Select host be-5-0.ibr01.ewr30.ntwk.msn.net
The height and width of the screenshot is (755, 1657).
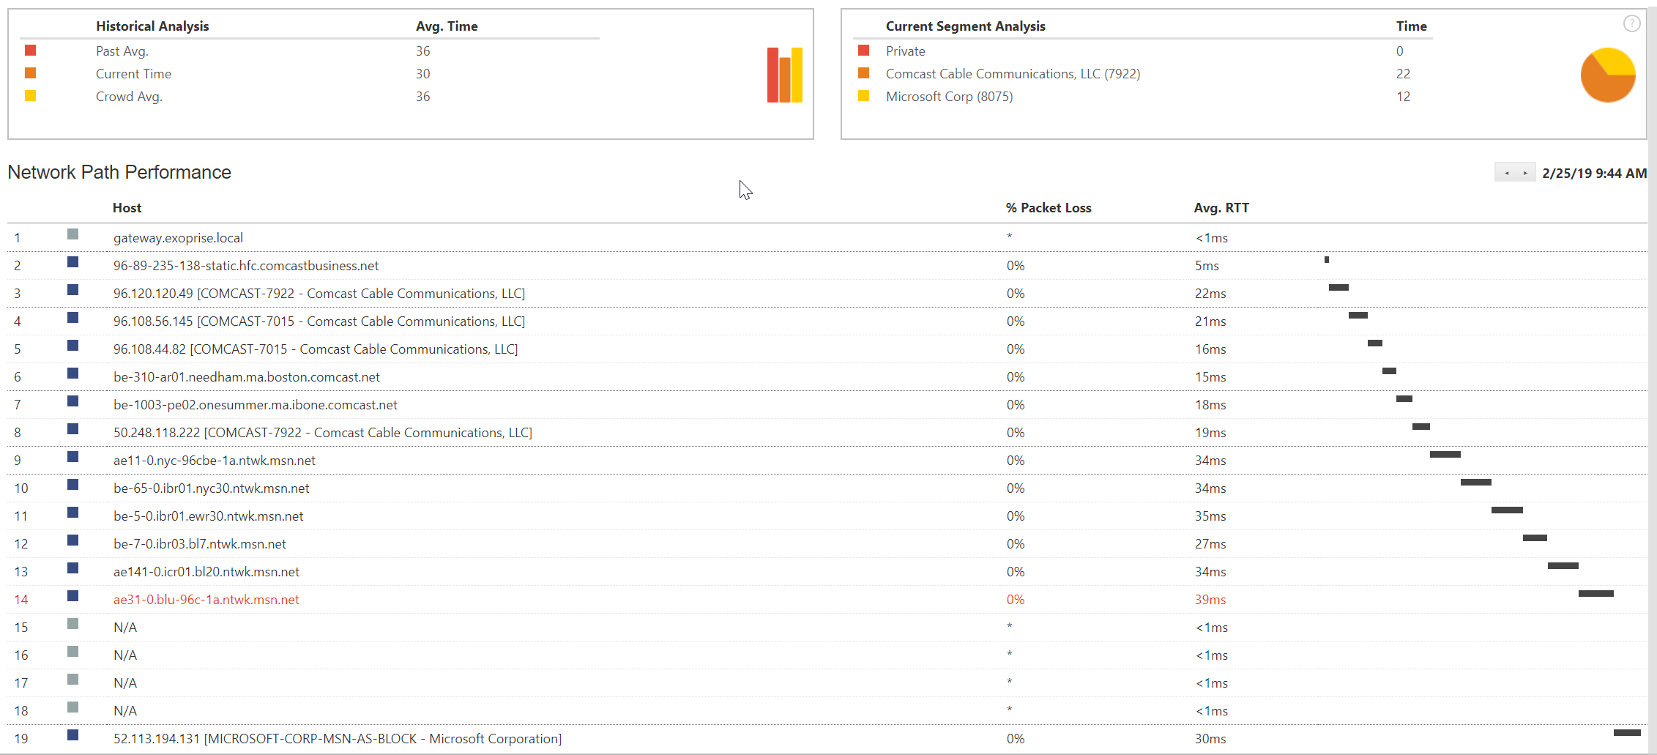[x=209, y=516]
